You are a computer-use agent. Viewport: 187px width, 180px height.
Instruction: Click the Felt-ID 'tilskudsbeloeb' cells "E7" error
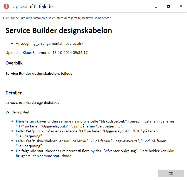coord(91,143)
